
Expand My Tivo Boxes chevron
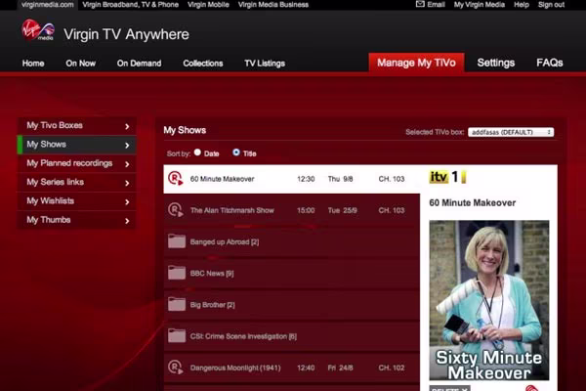coord(127,126)
